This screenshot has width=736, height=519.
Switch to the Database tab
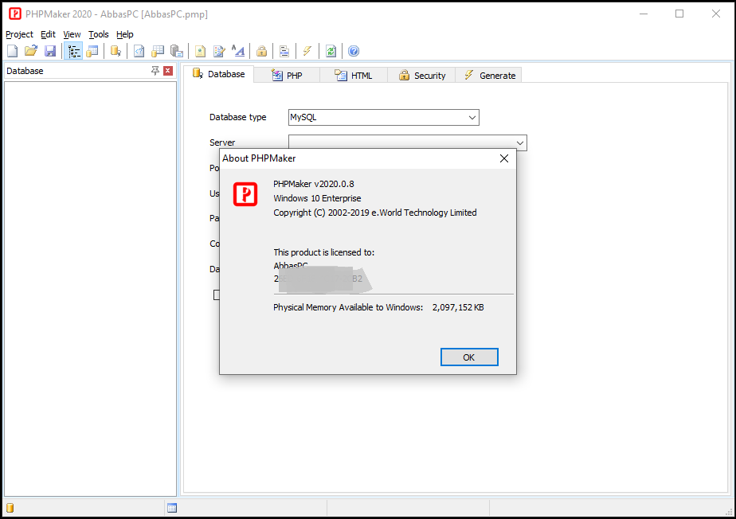[218, 74]
